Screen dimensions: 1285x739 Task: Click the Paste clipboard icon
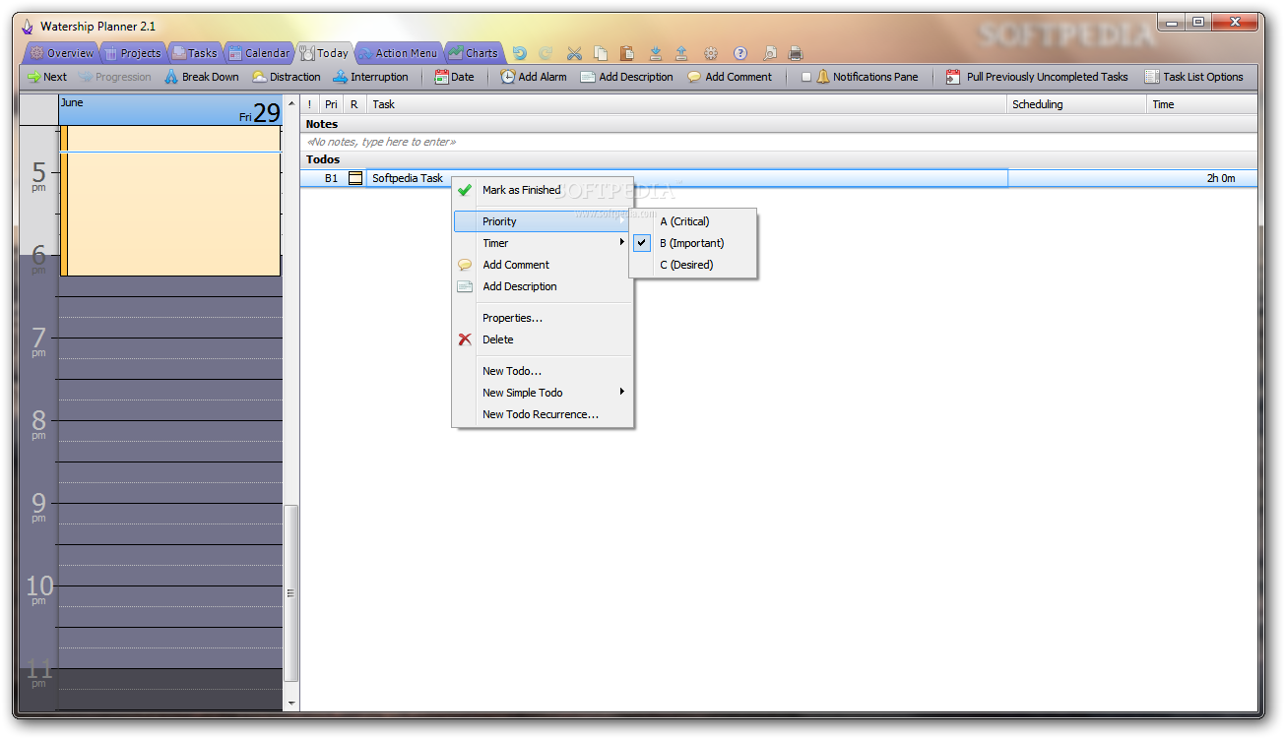pyautogui.click(x=628, y=53)
